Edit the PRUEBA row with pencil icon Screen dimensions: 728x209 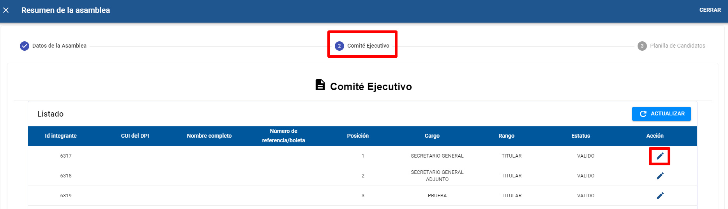pos(660,196)
